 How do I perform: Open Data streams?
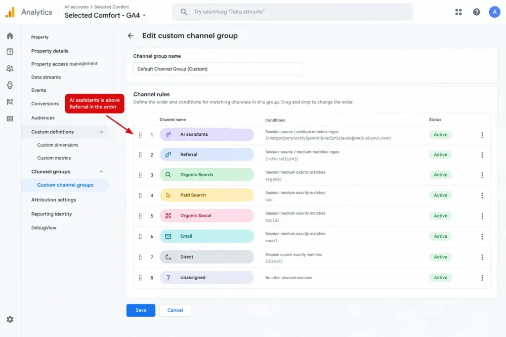46,77
